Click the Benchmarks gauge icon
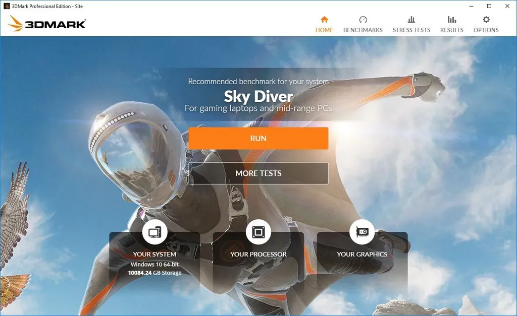 363,20
